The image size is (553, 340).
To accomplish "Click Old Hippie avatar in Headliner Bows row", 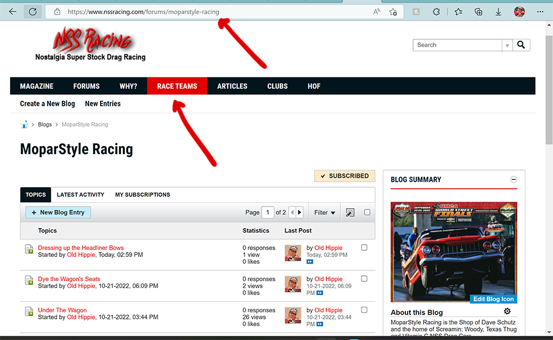I will tap(293, 253).
